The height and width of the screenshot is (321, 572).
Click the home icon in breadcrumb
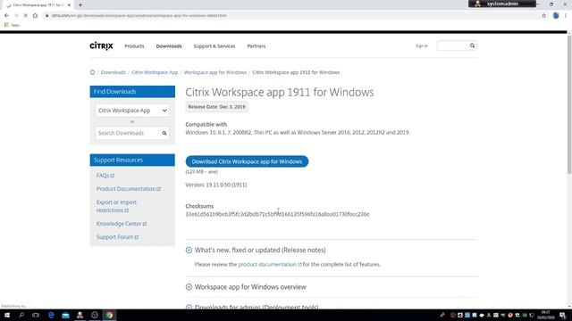coord(92,72)
